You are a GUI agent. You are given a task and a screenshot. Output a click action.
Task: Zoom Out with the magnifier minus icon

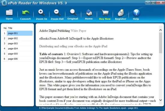pos(57,12)
